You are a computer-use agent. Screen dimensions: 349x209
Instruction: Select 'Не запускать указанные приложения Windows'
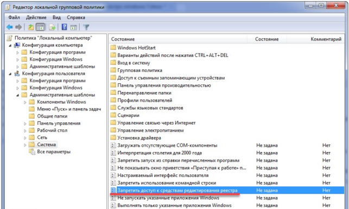(168, 198)
